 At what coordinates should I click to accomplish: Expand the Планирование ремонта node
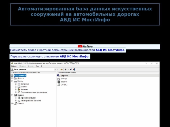coord(16,101)
